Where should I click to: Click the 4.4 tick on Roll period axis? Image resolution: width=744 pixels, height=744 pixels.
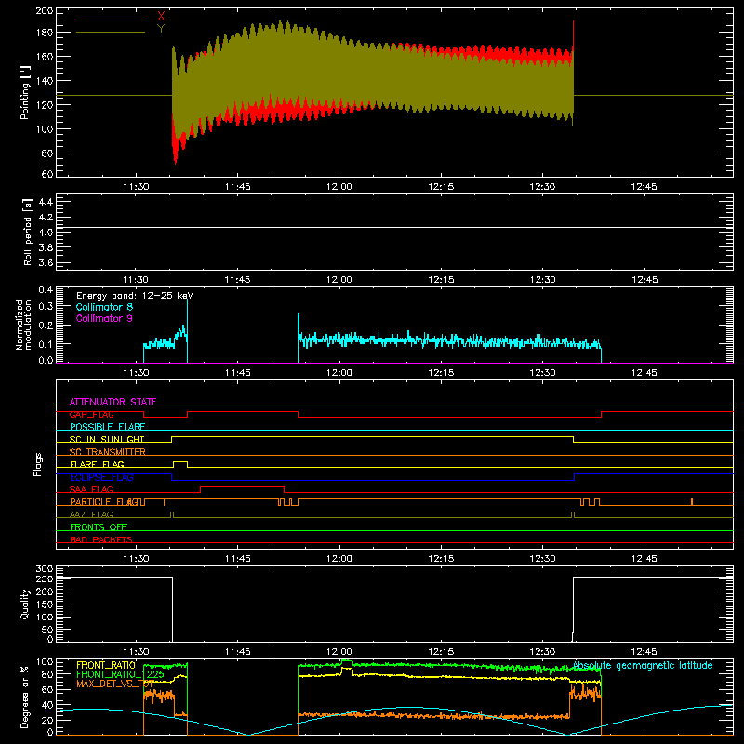[46, 202]
